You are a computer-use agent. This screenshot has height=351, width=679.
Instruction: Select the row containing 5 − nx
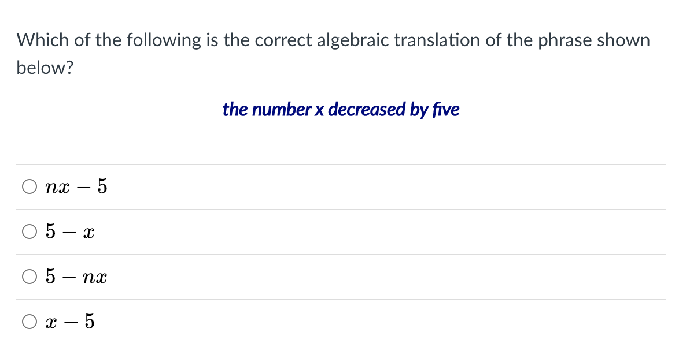231,277
